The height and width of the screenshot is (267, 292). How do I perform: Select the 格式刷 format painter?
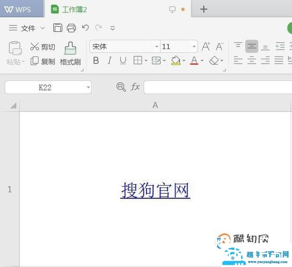(x=70, y=53)
